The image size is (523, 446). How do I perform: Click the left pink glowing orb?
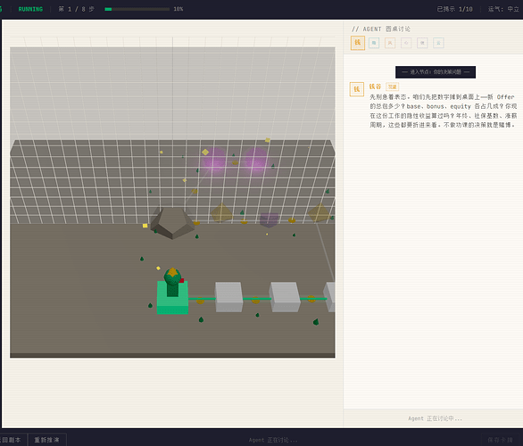point(214,161)
